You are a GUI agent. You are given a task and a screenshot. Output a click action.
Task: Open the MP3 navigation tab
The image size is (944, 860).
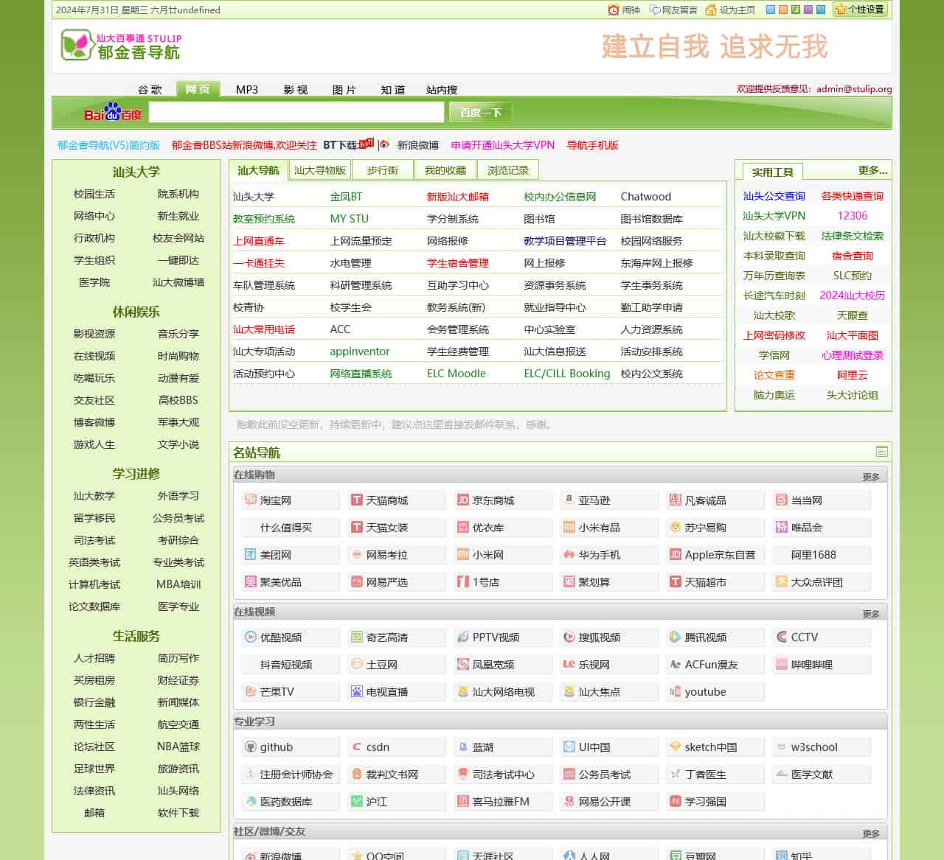pos(246,89)
